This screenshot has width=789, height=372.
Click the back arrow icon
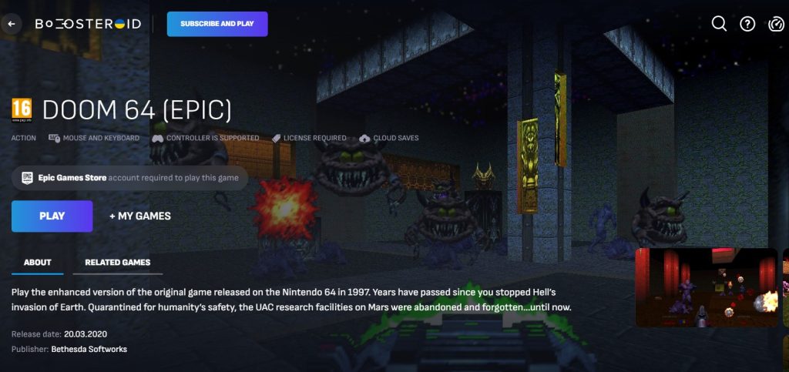[11, 24]
